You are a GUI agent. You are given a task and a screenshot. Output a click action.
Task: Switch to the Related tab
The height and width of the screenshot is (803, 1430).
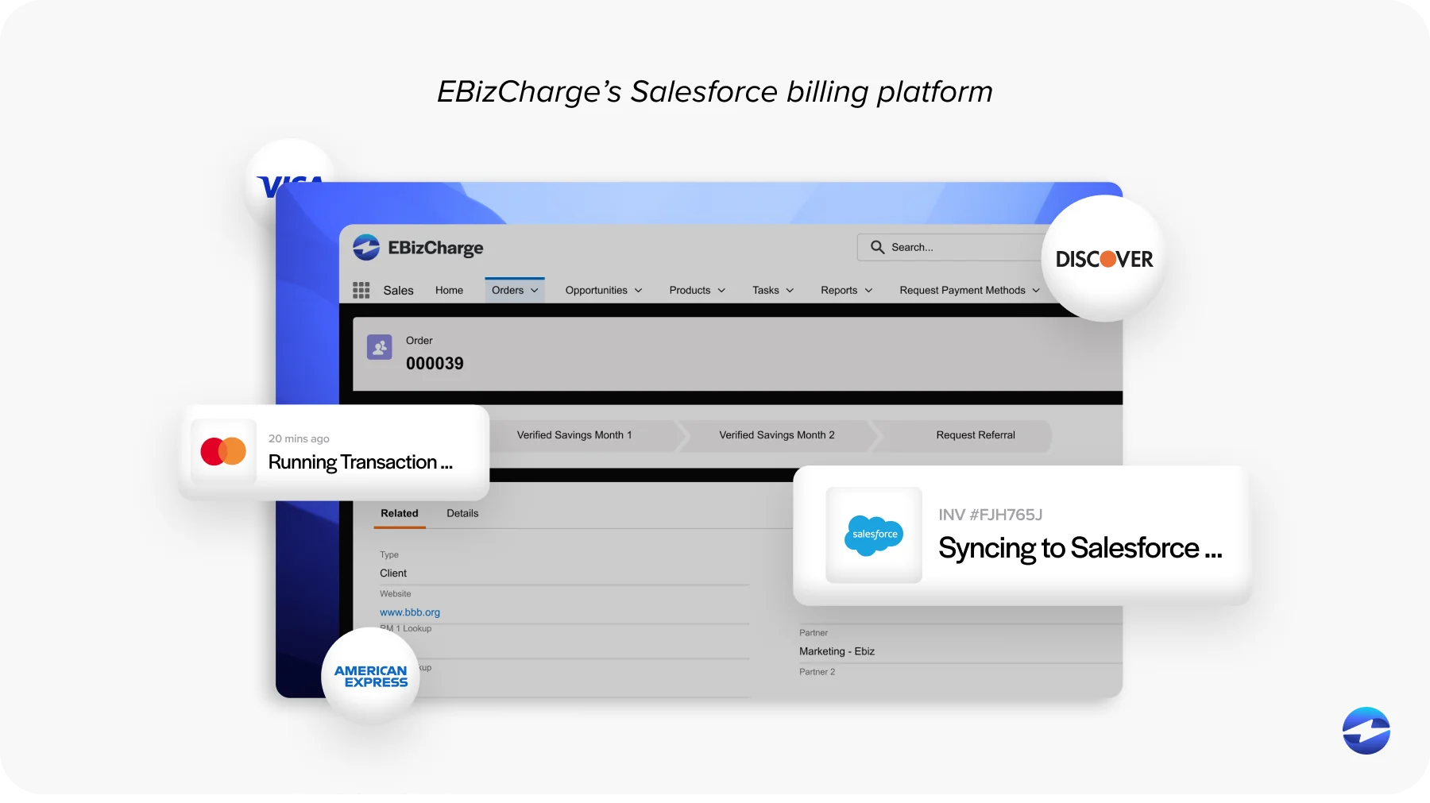[400, 513]
